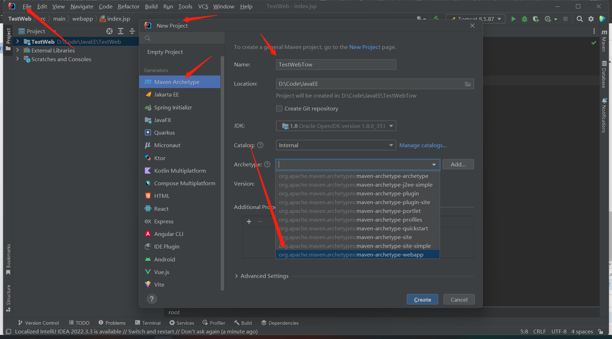Image resolution: width=612 pixels, height=339 pixels.
Task: Open IDE settings gear icon
Action: pos(591,19)
